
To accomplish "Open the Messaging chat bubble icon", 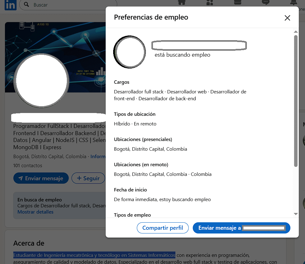I will click(x=265, y=2).
